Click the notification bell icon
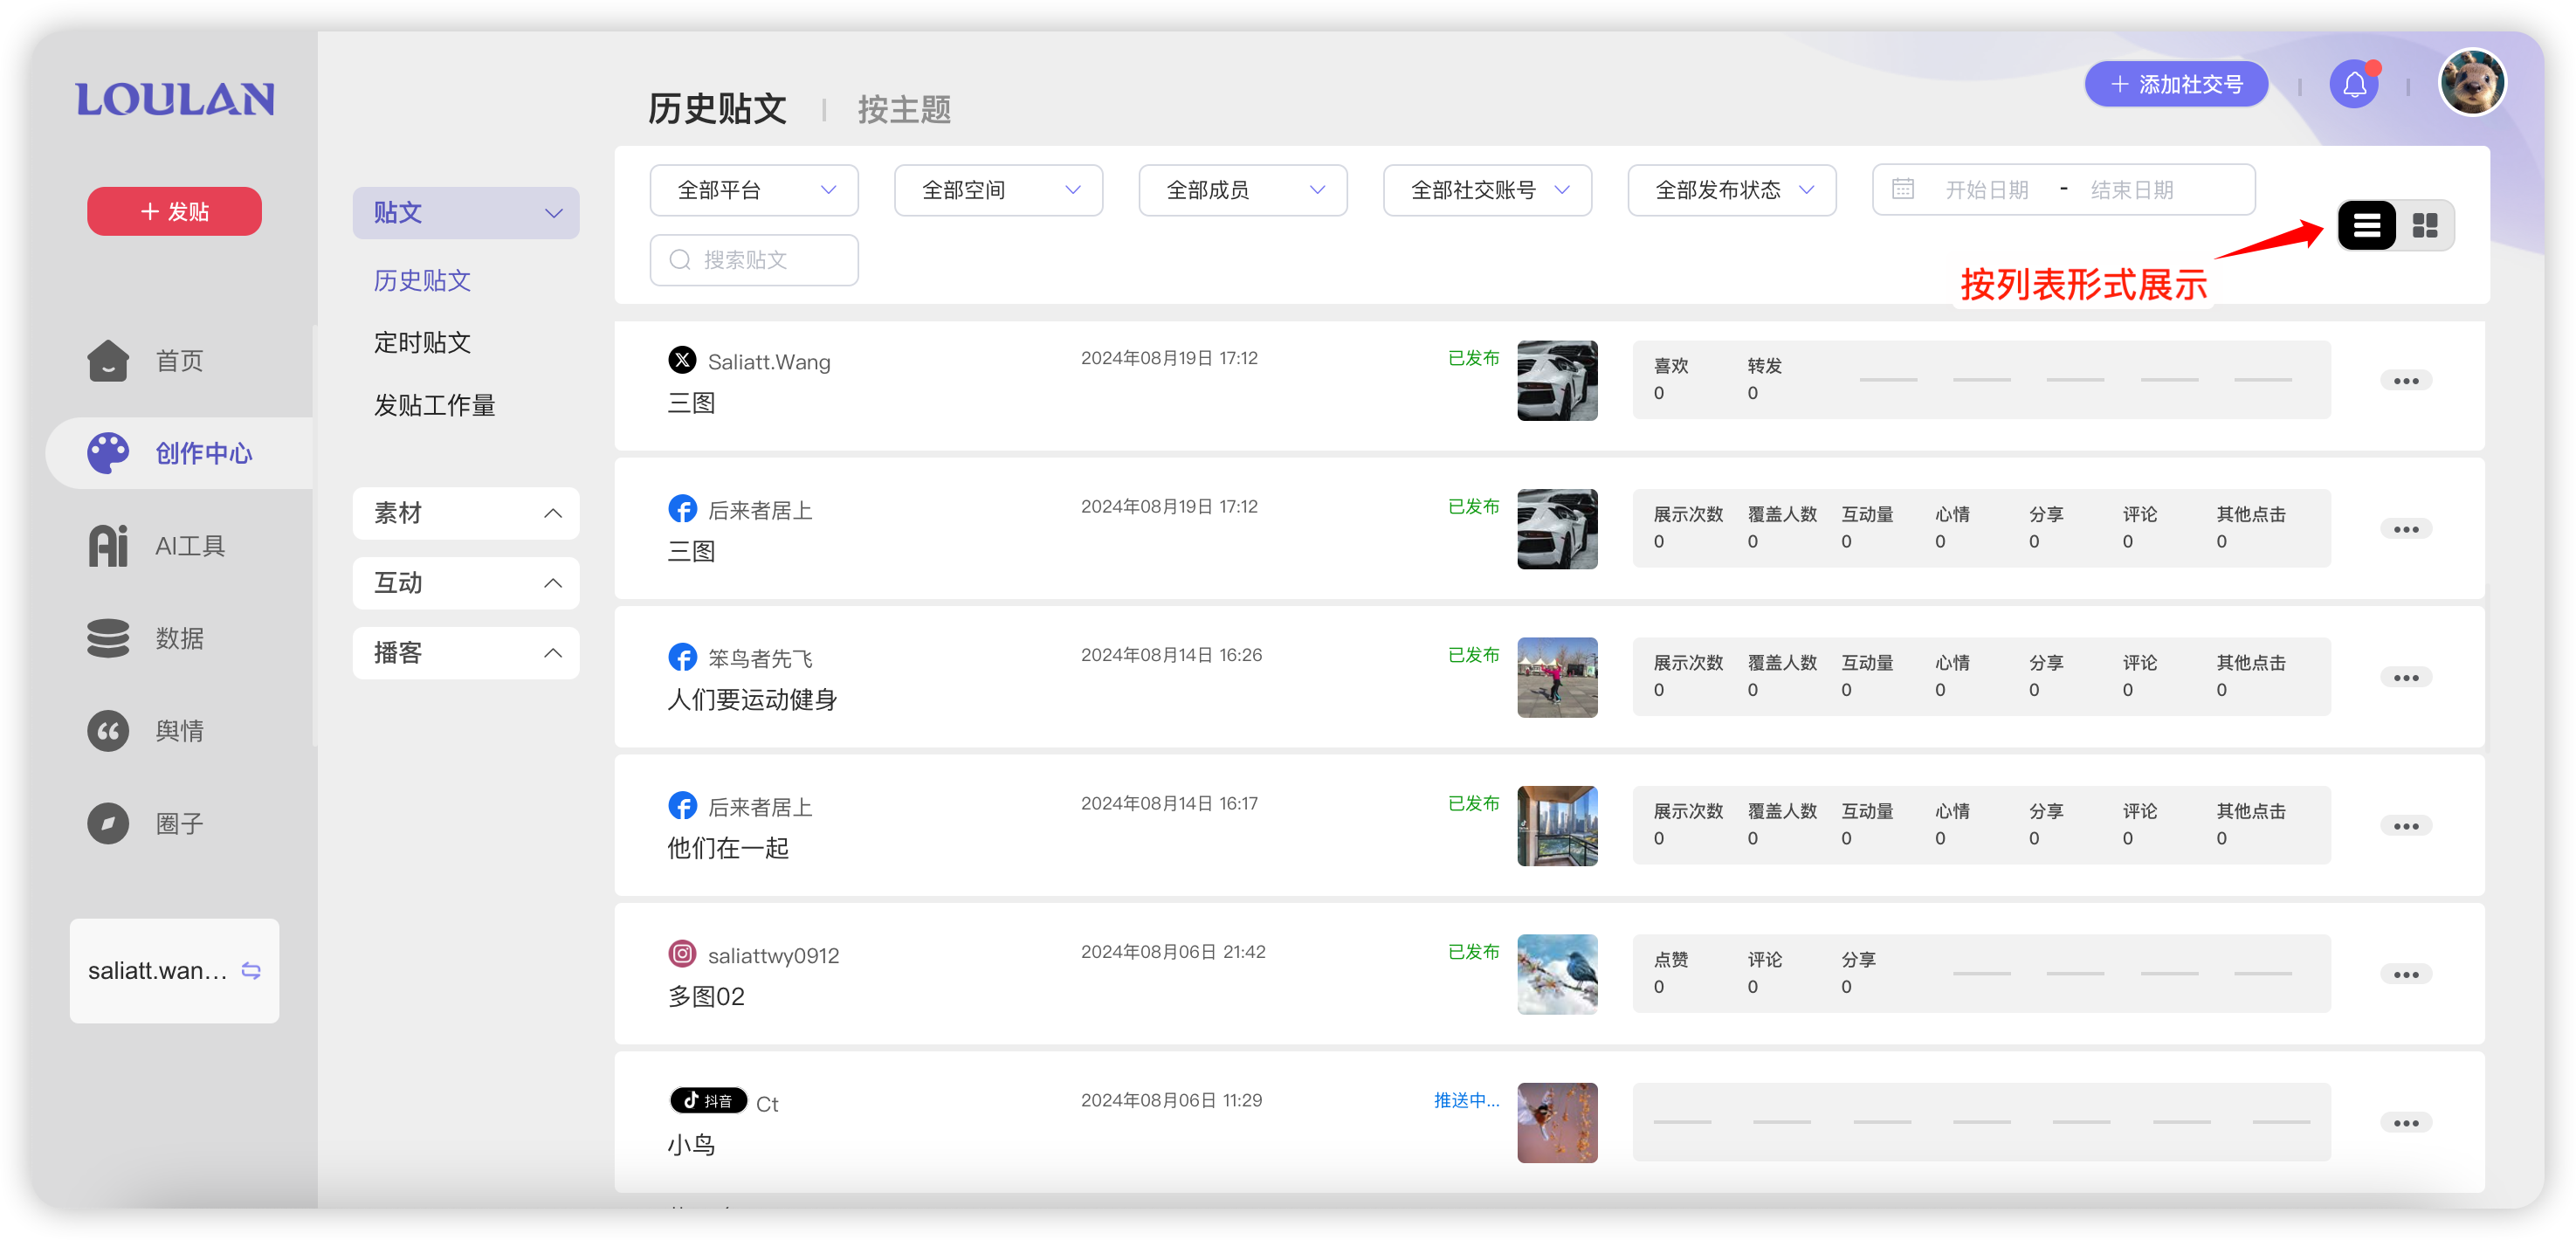Viewport: 2576px width, 1240px height. 2353,84
